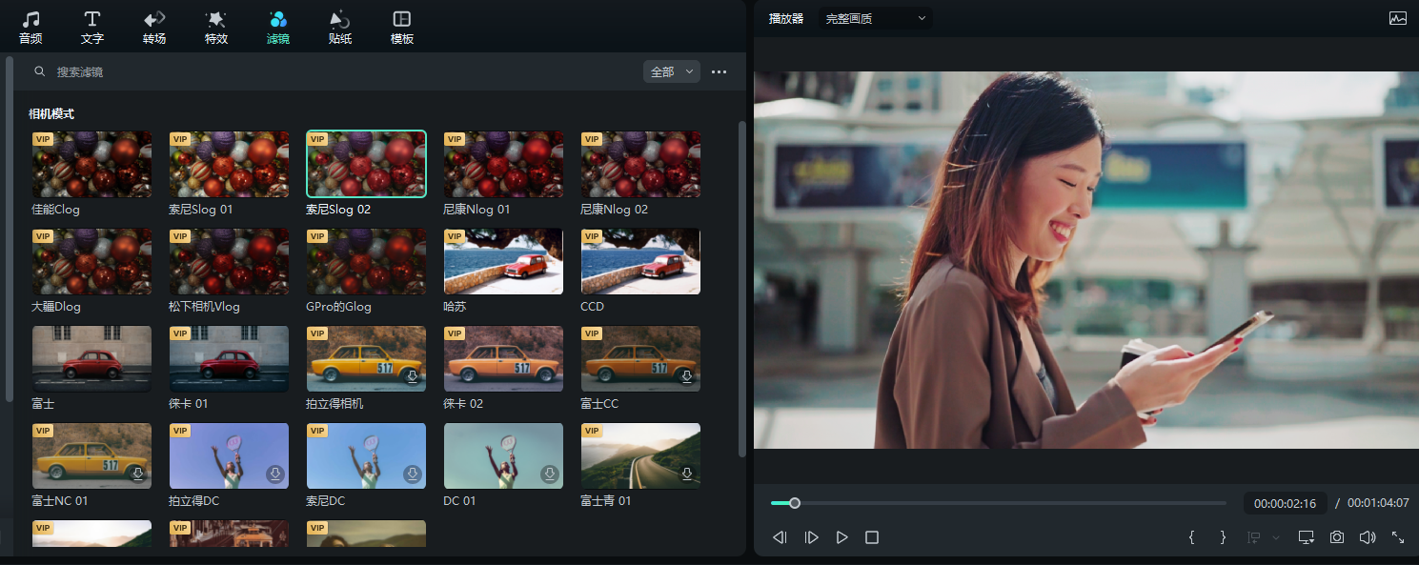The height and width of the screenshot is (565, 1419).
Task: Click the three-dot more options button
Action: 720,71
